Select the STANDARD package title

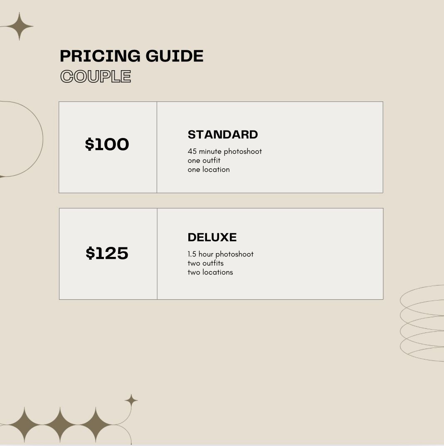click(223, 135)
